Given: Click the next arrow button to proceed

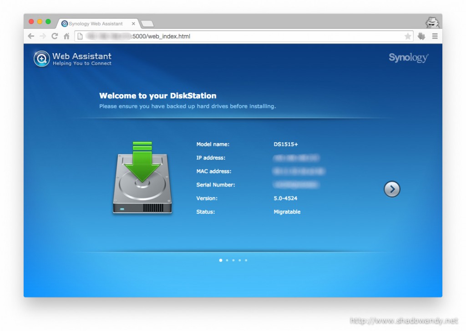Looking at the screenshot, I should pyautogui.click(x=392, y=189).
